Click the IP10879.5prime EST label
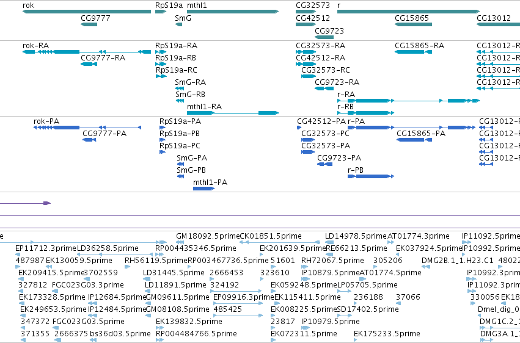The image size is (520, 343). pos(331,273)
